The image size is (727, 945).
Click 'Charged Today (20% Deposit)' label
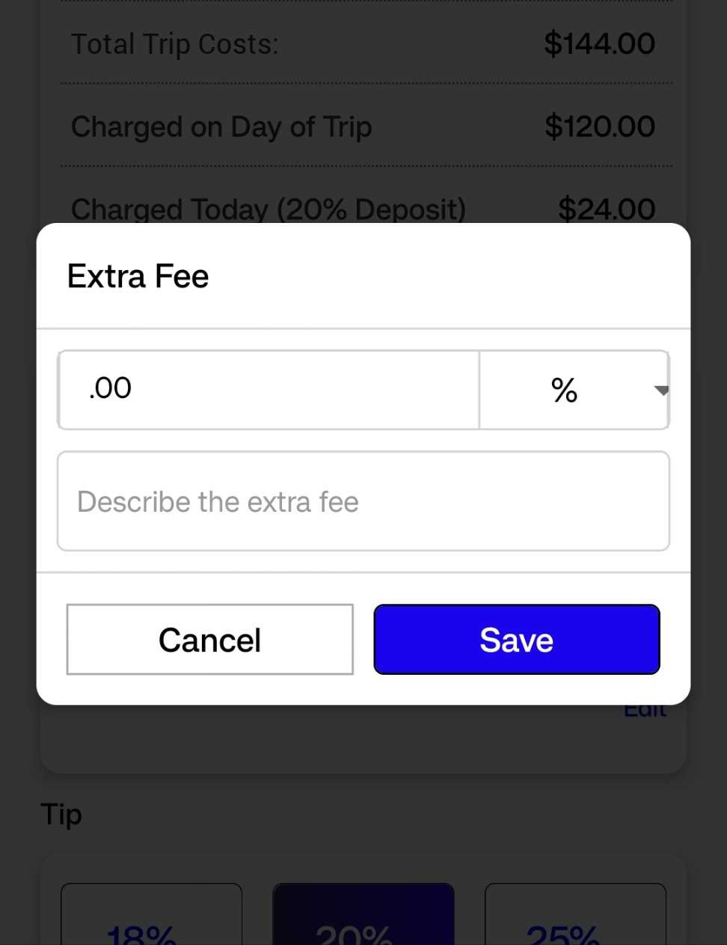click(x=268, y=209)
